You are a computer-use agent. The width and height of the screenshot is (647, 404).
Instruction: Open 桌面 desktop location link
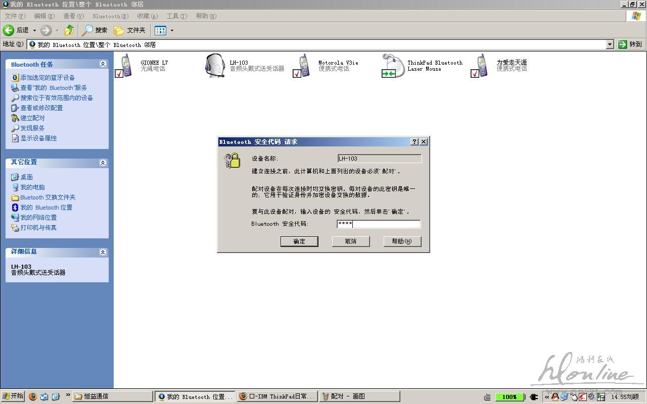26,177
